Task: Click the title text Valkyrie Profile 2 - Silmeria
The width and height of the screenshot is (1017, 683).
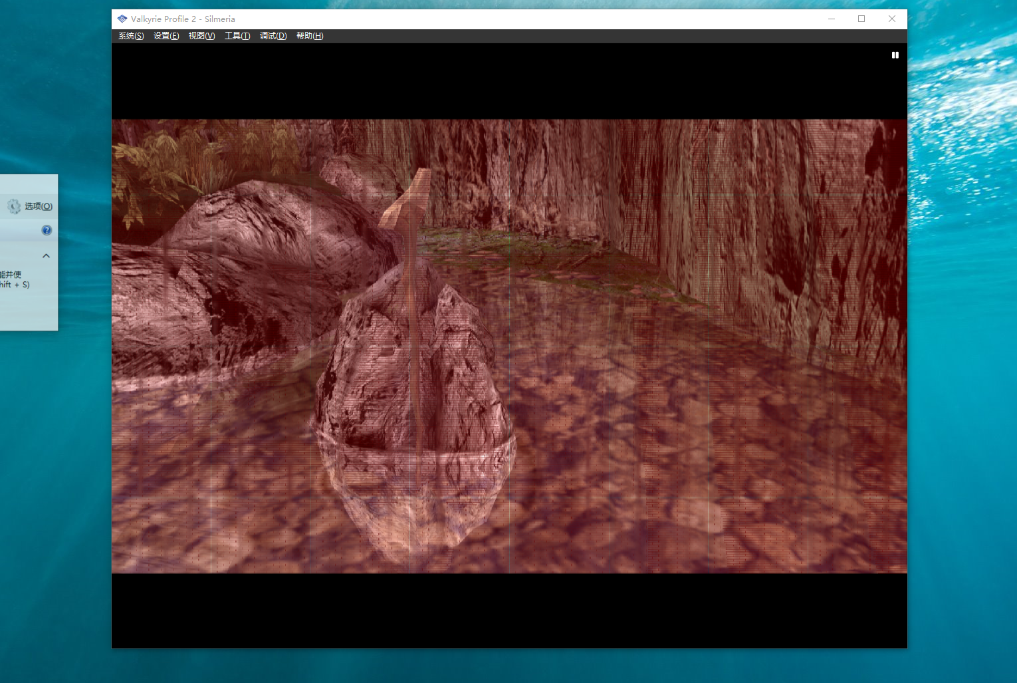Action: click(x=183, y=19)
